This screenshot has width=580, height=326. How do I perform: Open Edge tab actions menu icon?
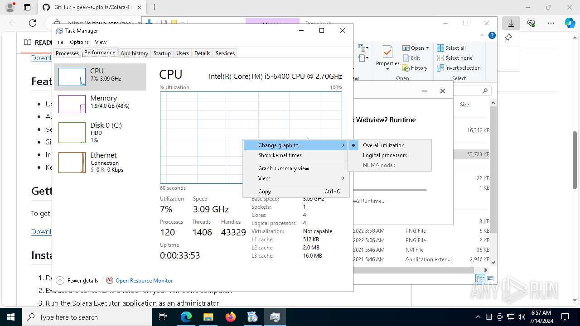click(x=27, y=7)
